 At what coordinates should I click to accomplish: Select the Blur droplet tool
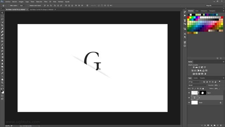point(2,60)
